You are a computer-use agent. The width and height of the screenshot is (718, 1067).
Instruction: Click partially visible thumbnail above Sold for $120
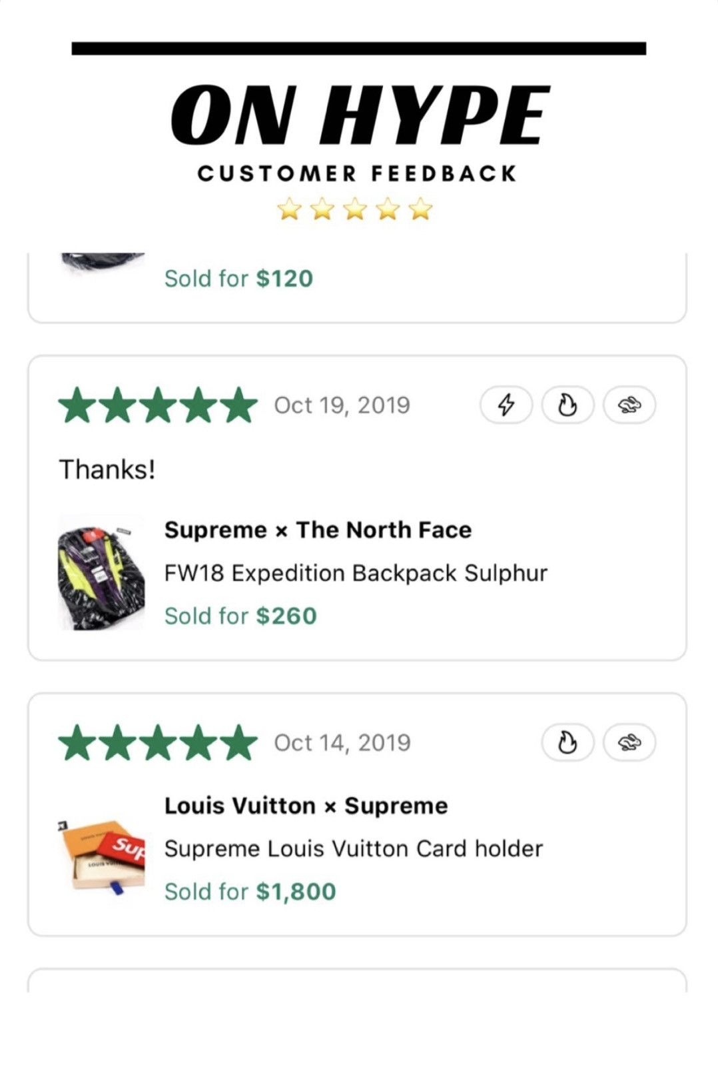pyautogui.click(x=102, y=264)
